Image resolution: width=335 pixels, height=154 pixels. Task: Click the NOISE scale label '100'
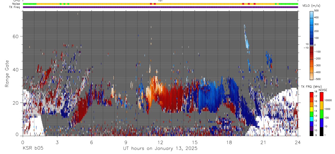click(x=326, y=118)
